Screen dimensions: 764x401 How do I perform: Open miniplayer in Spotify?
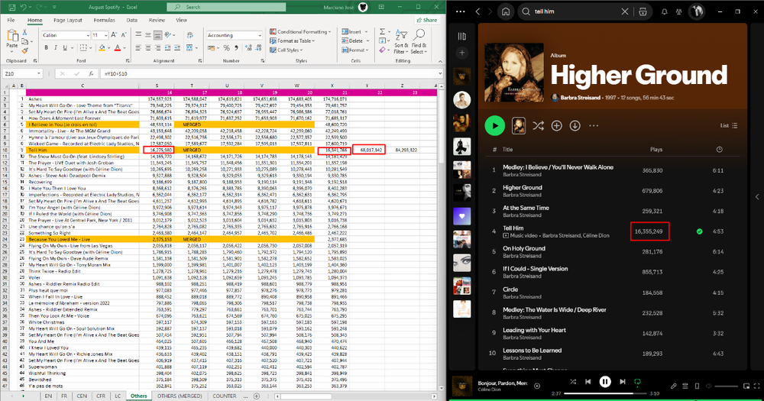[746, 386]
